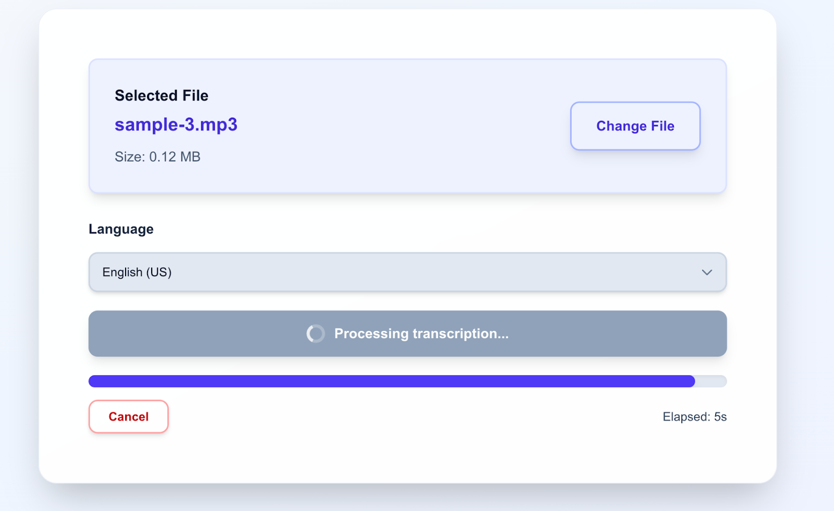
Task: Click the progress bar's right edge
Action: pos(723,381)
